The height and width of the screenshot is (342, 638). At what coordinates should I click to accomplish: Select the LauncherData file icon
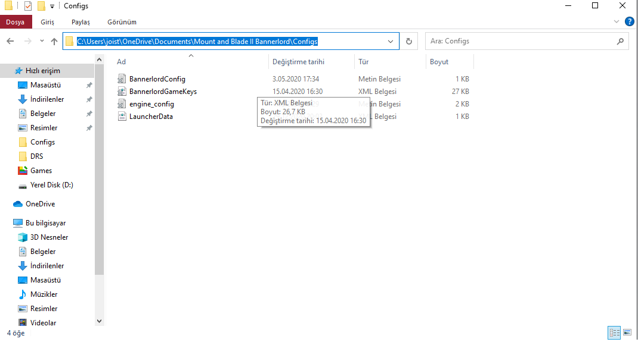(x=122, y=117)
